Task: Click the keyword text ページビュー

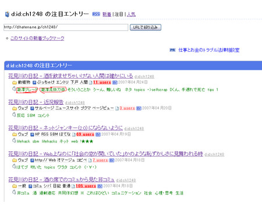Action: tap(103, 108)
